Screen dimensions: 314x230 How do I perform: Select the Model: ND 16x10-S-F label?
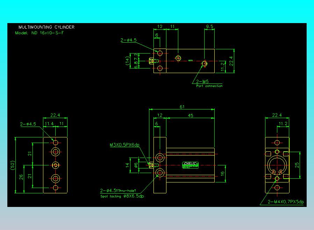pyautogui.click(x=40, y=33)
